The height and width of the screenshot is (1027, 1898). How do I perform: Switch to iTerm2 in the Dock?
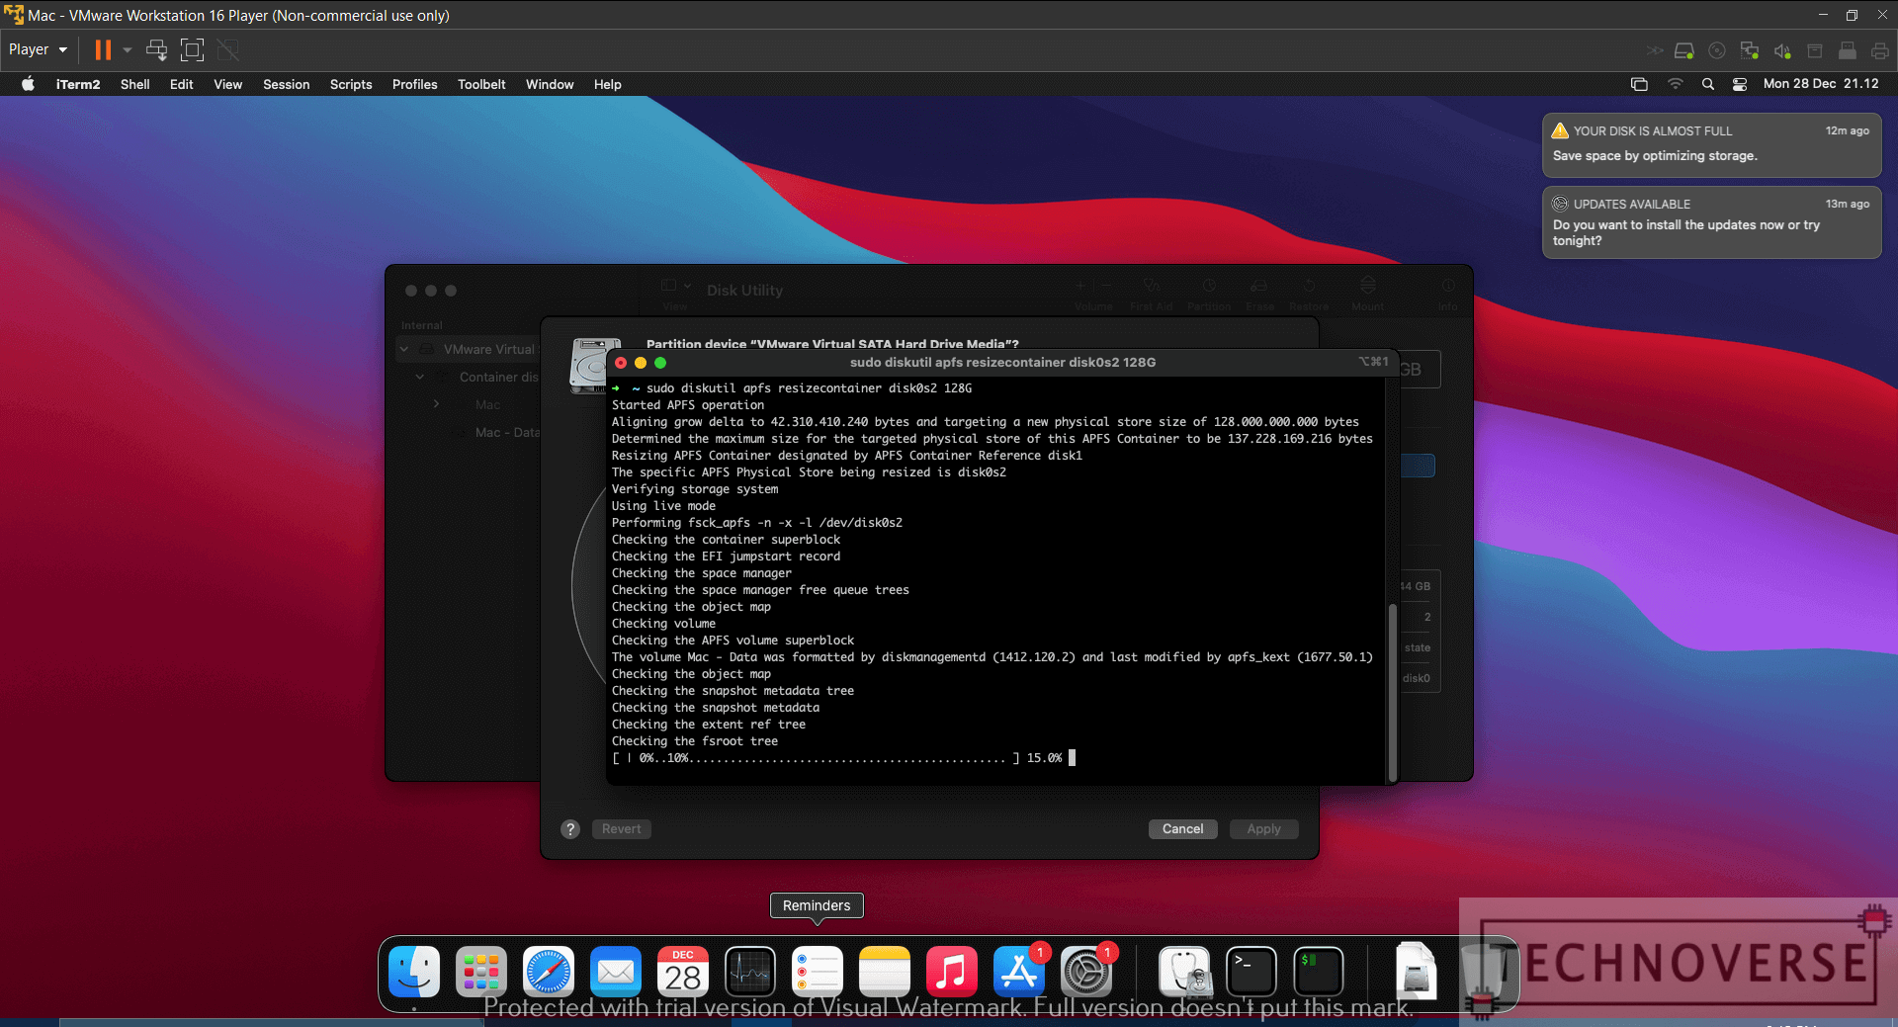(1319, 972)
